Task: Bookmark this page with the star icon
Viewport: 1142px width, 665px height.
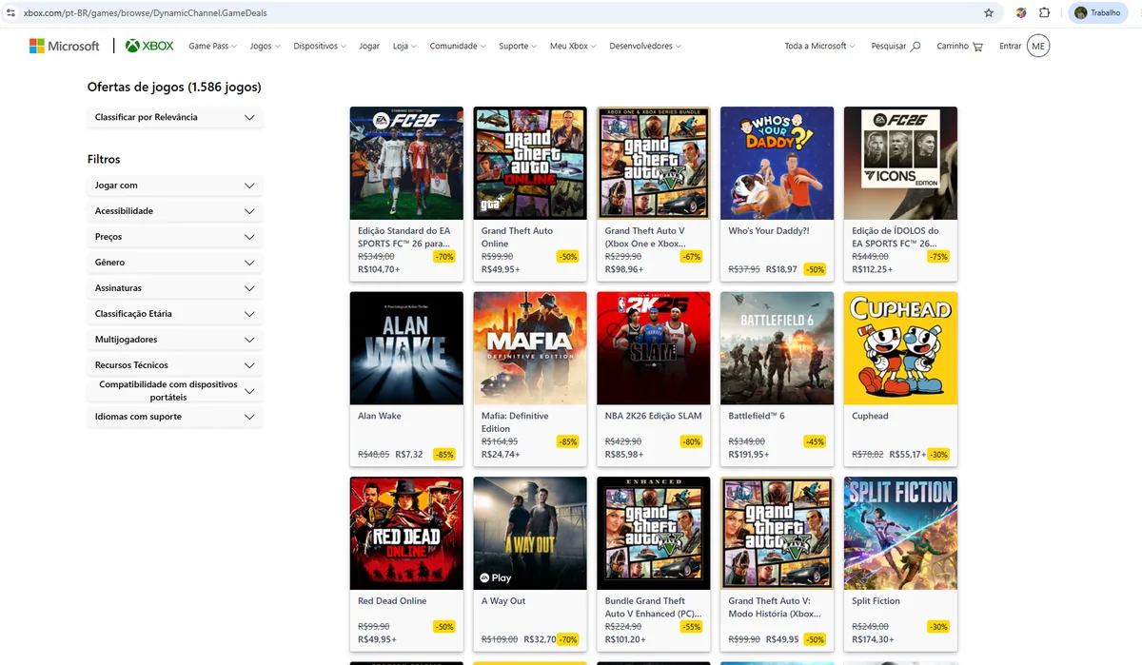Action: click(x=989, y=12)
